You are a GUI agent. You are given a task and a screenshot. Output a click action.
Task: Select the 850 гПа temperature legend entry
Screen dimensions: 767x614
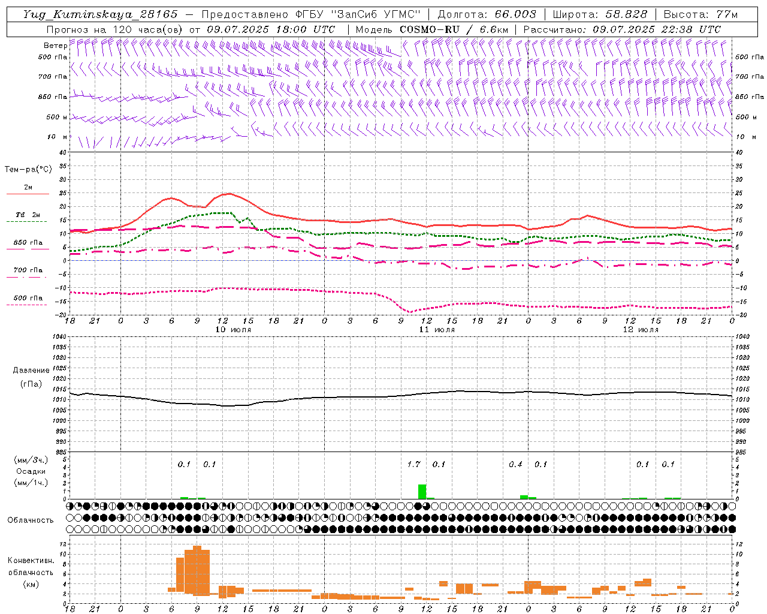(x=28, y=243)
